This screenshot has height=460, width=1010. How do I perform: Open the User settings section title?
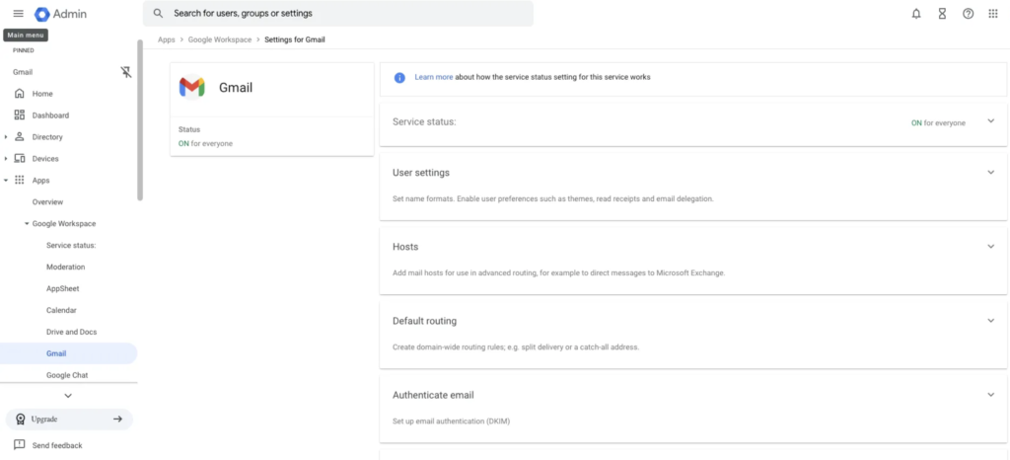421,173
